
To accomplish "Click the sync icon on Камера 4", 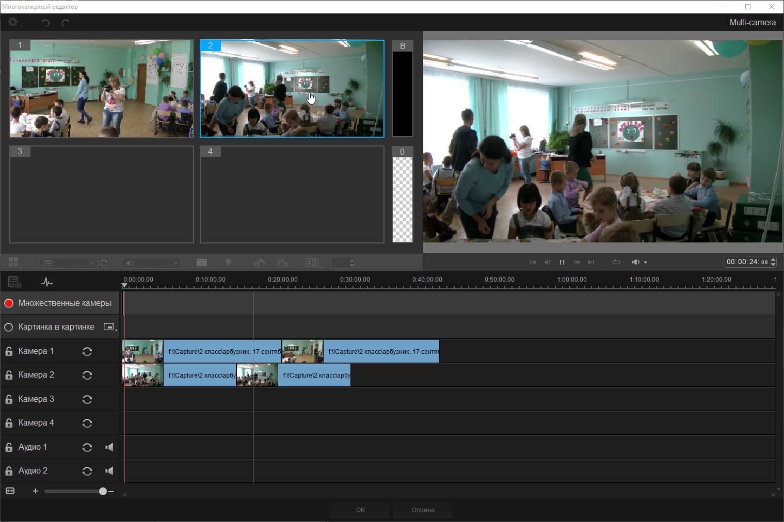I will pyautogui.click(x=87, y=423).
